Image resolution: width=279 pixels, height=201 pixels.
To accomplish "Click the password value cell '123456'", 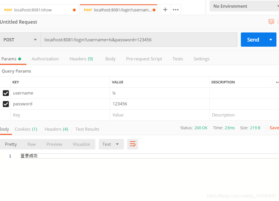I will point(160,104).
